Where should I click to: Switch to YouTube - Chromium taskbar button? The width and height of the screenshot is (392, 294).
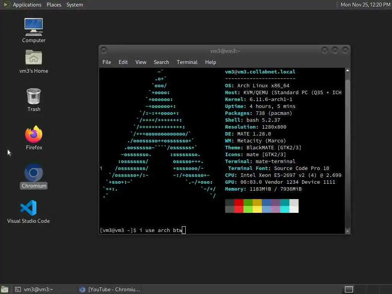(109, 289)
